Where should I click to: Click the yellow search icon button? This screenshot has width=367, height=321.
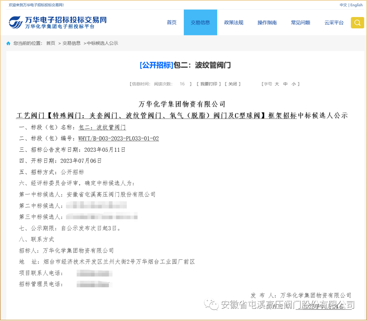[357, 22]
